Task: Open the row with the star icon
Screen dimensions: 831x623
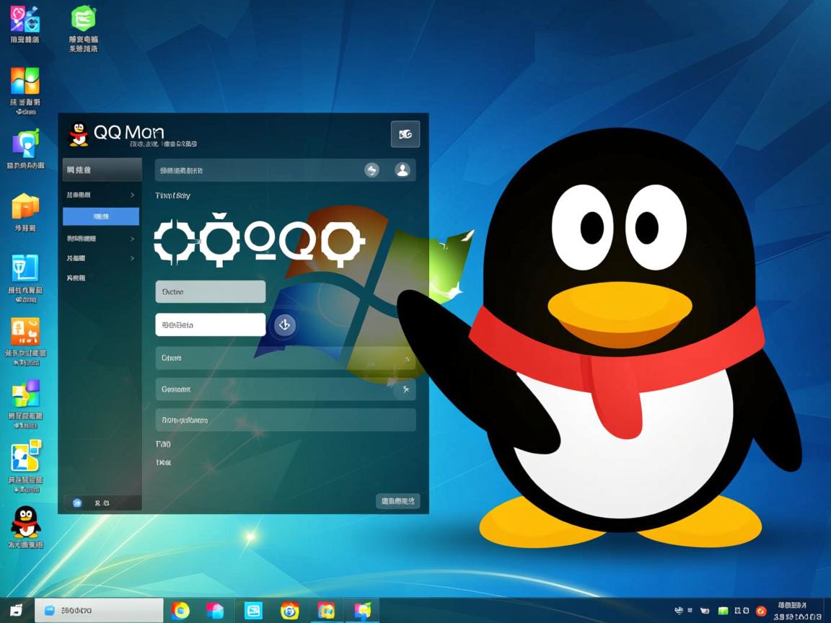Action: tap(285, 389)
